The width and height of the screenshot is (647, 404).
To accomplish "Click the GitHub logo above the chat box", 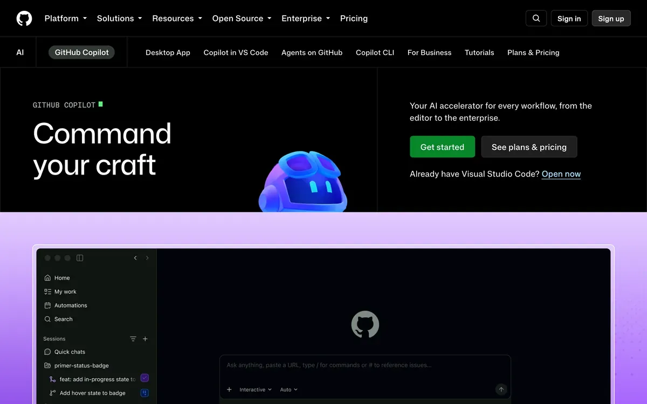I will click(365, 324).
